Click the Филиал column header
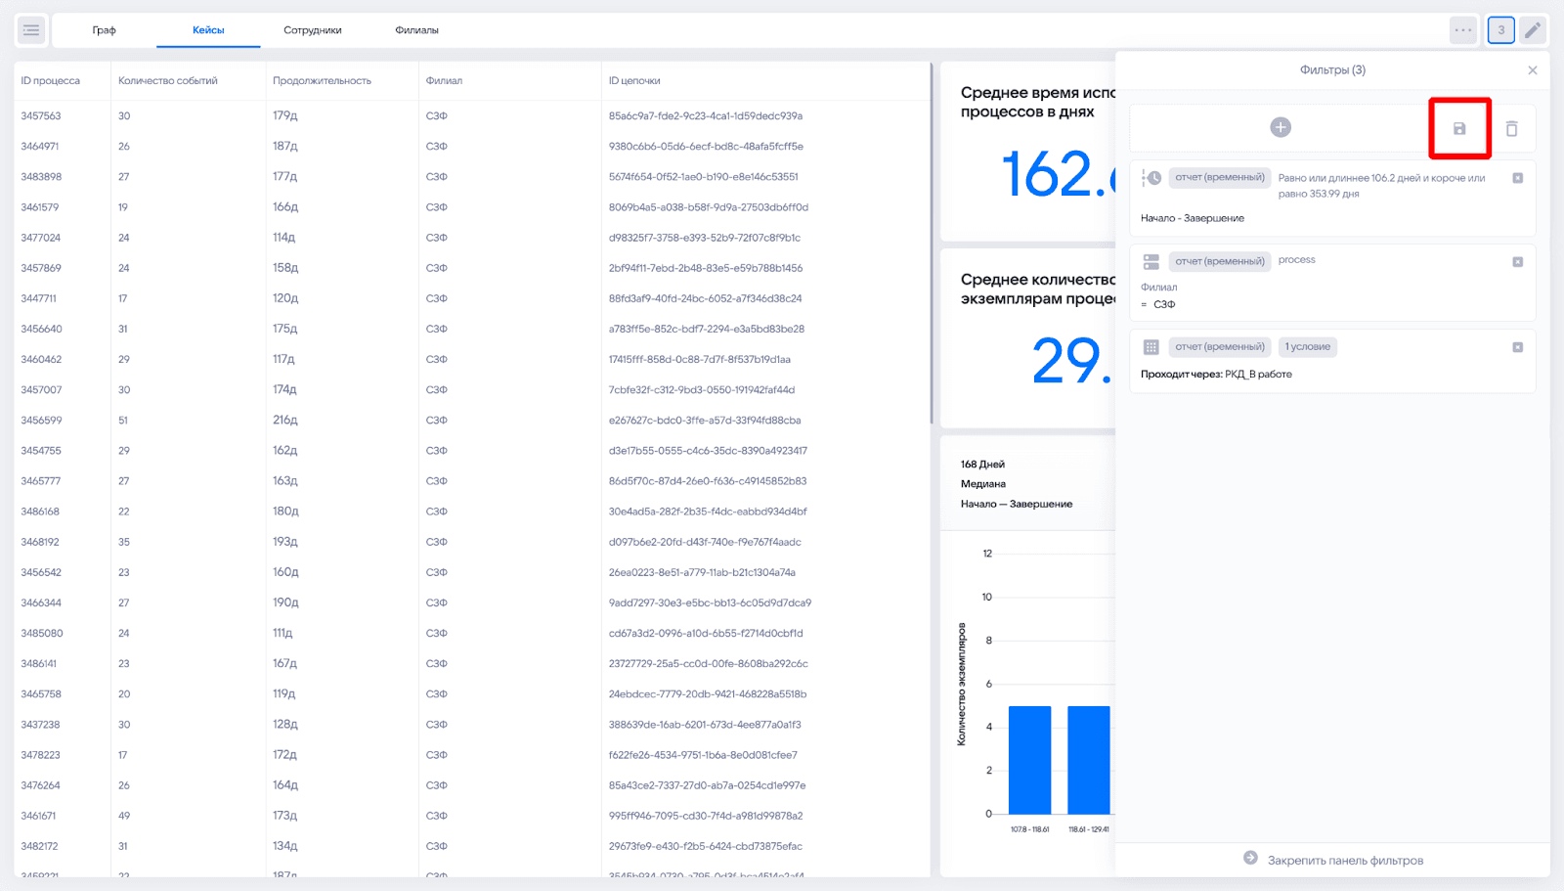The image size is (1564, 891). tap(444, 81)
